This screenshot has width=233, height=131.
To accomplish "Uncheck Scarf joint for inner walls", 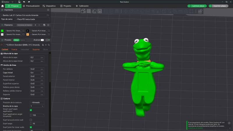I will [31, 127].
